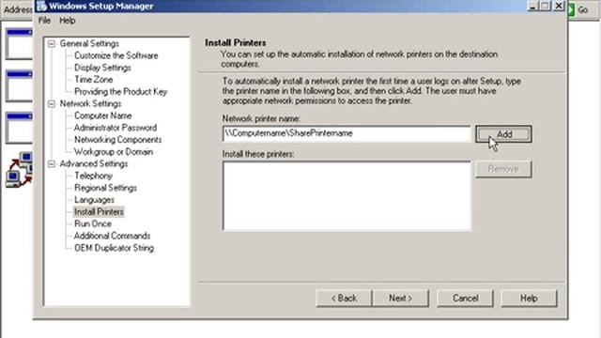Open the Help menu

click(67, 21)
